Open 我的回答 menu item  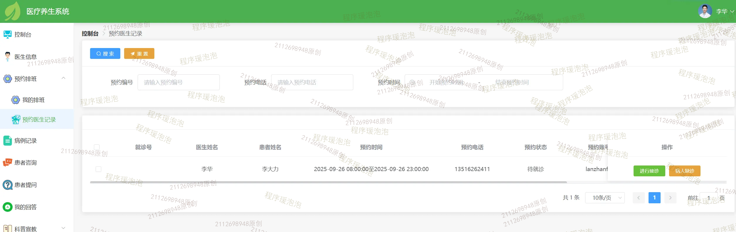coord(37,207)
